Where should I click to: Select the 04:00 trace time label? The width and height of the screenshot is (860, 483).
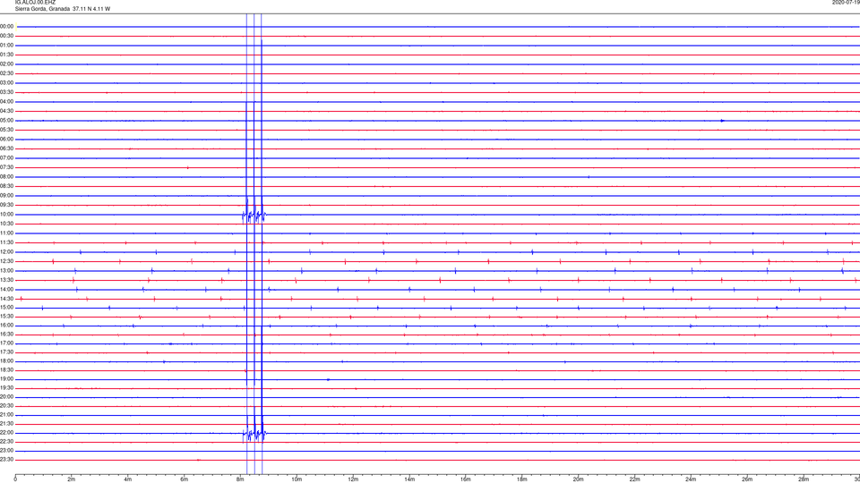tap(6, 101)
